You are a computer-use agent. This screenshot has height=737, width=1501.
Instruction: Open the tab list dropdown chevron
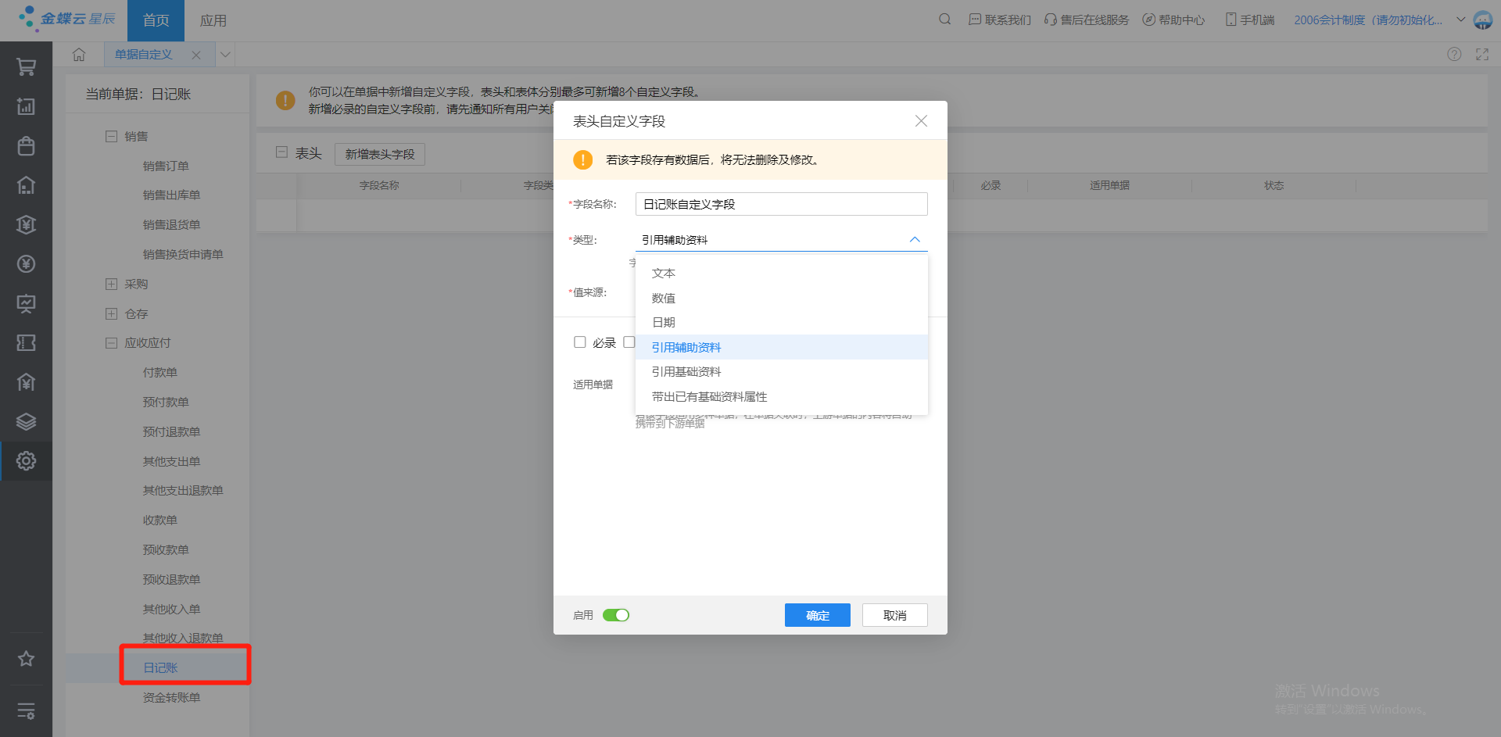click(225, 55)
